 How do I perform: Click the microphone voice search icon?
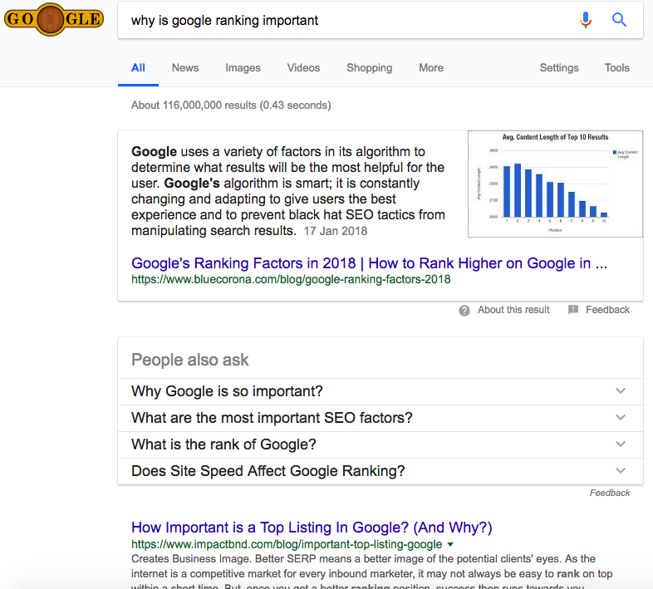tap(586, 20)
